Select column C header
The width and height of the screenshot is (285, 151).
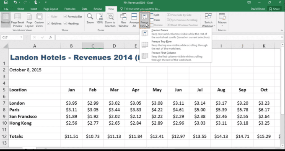click(x=93, y=46)
